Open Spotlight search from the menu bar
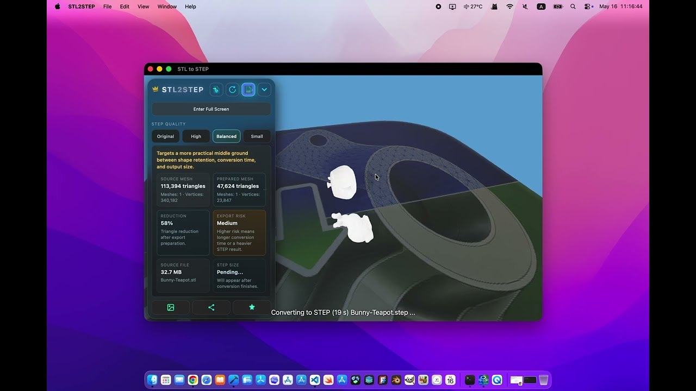696x391 pixels. click(x=573, y=7)
